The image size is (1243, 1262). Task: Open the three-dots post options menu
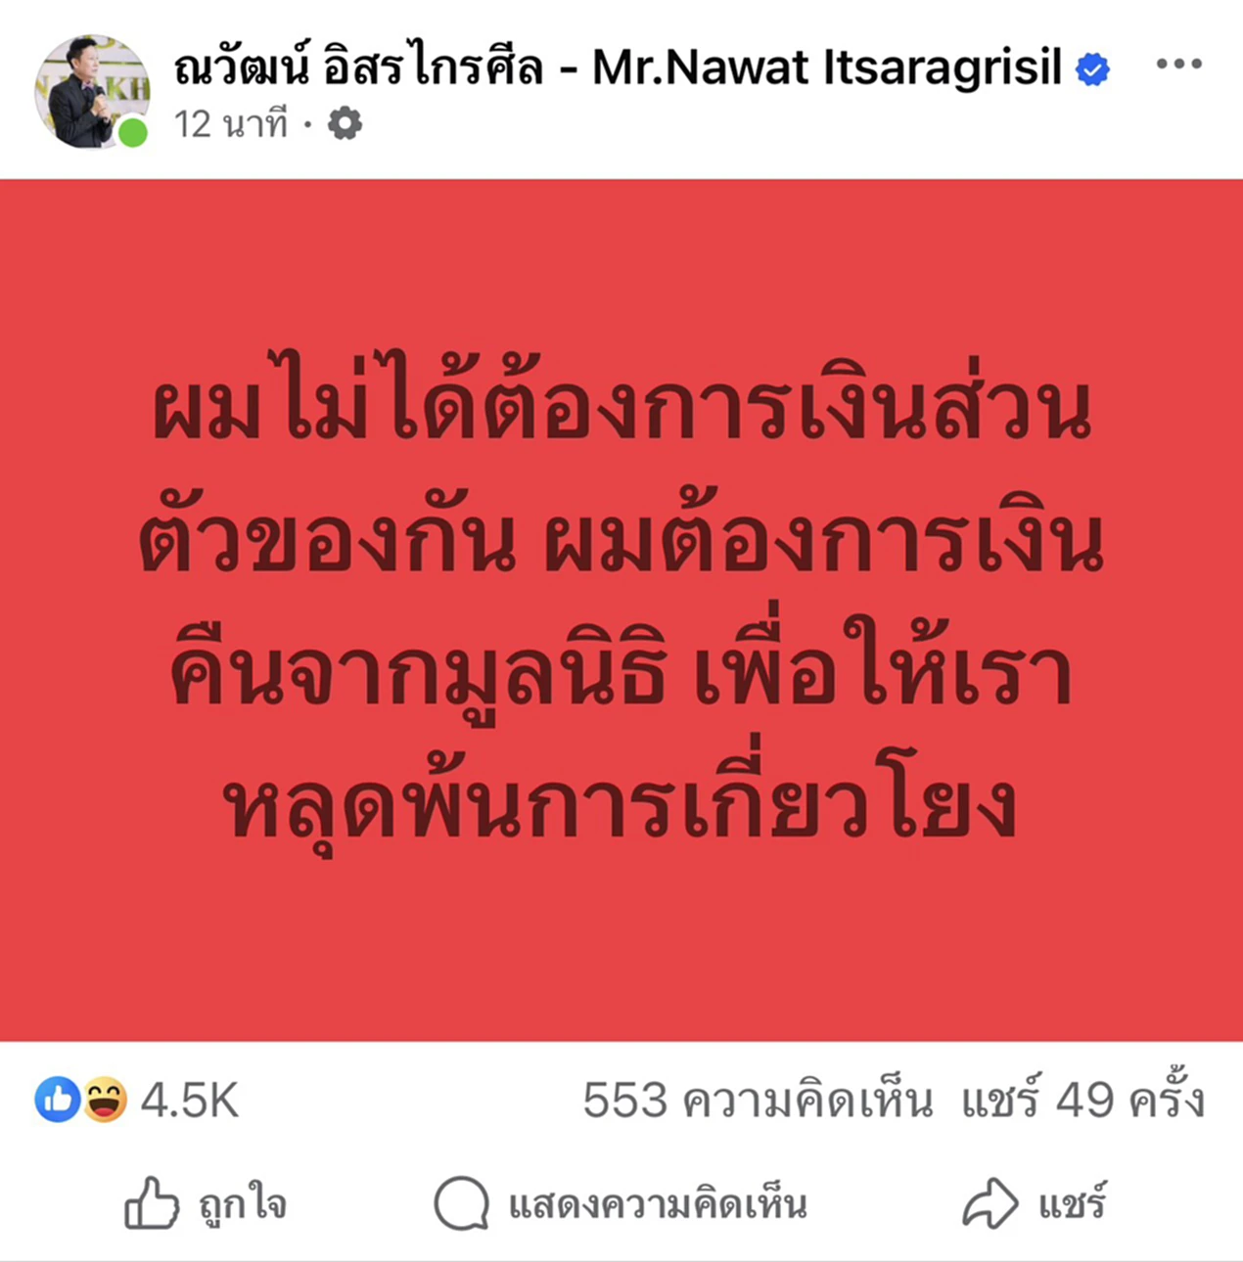pos(1178,65)
